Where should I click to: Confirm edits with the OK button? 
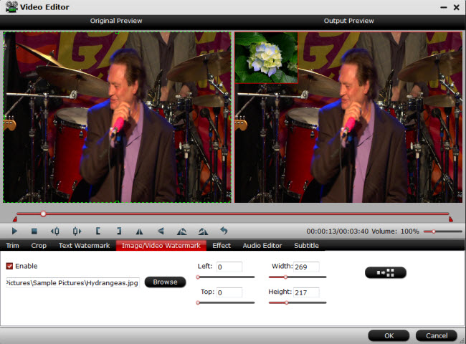(x=389, y=335)
